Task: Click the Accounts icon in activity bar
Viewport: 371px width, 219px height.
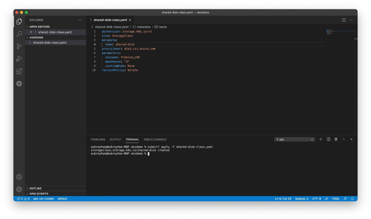Action: pyautogui.click(x=19, y=177)
